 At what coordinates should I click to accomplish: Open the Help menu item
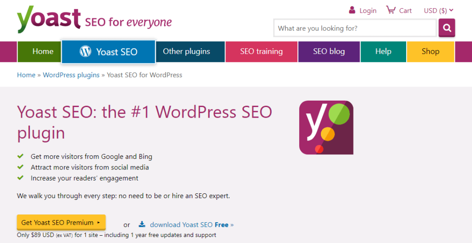383,51
